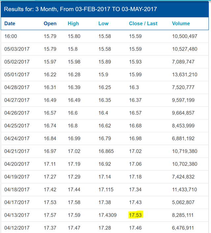The height and width of the screenshot is (233, 211).
Task: Click the Date column header
Action: 10,23
